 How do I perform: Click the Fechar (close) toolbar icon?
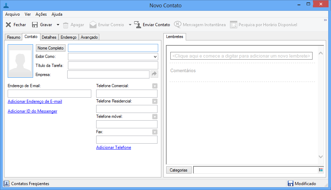tap(8, 25)
